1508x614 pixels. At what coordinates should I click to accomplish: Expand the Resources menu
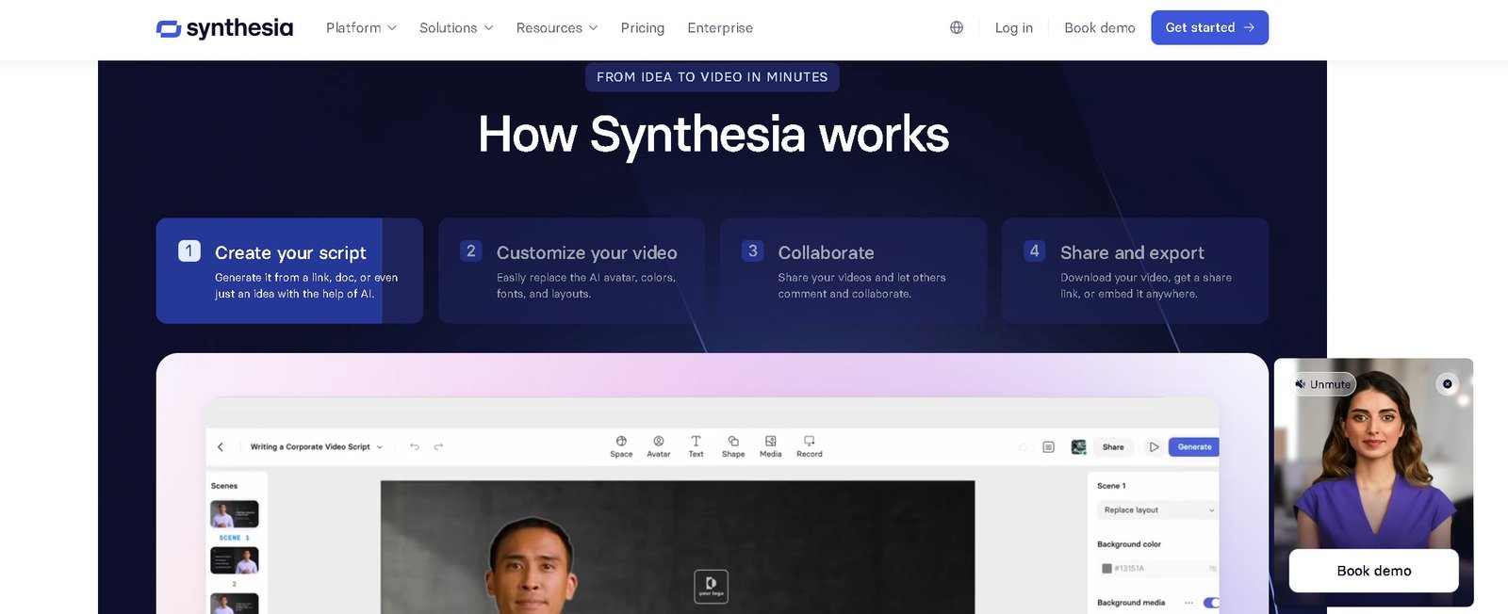pos(557,28)
